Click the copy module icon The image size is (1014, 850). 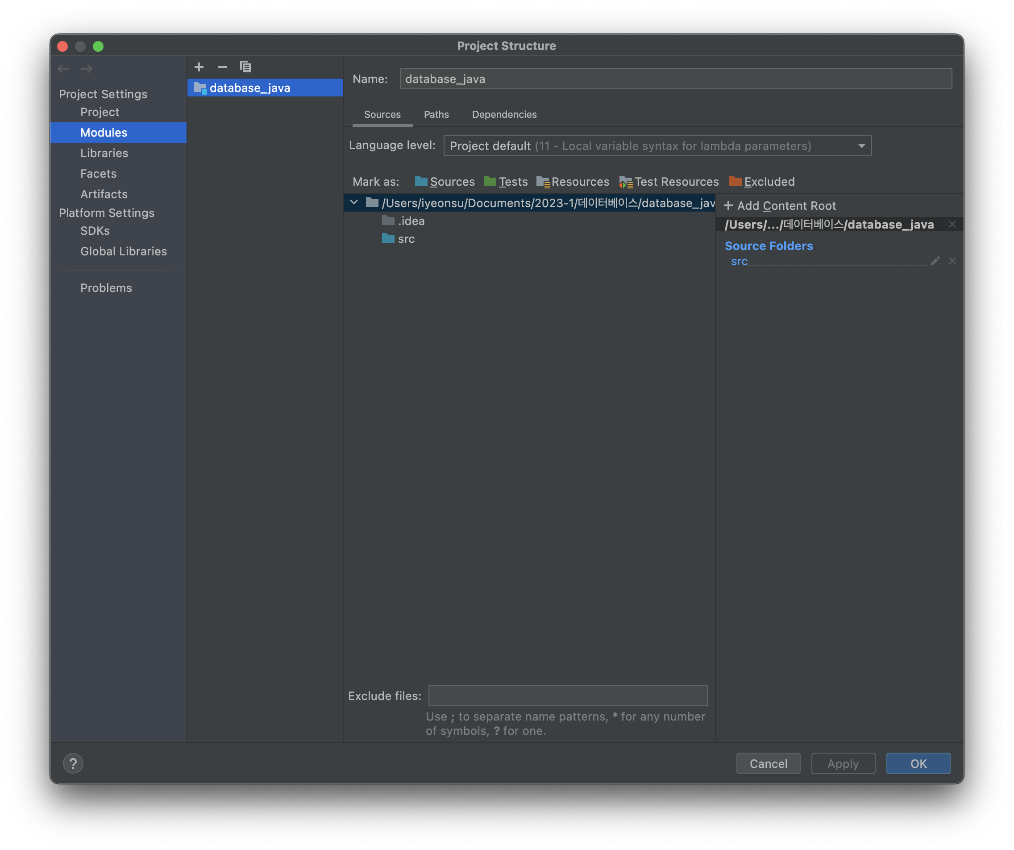[245, 67]
